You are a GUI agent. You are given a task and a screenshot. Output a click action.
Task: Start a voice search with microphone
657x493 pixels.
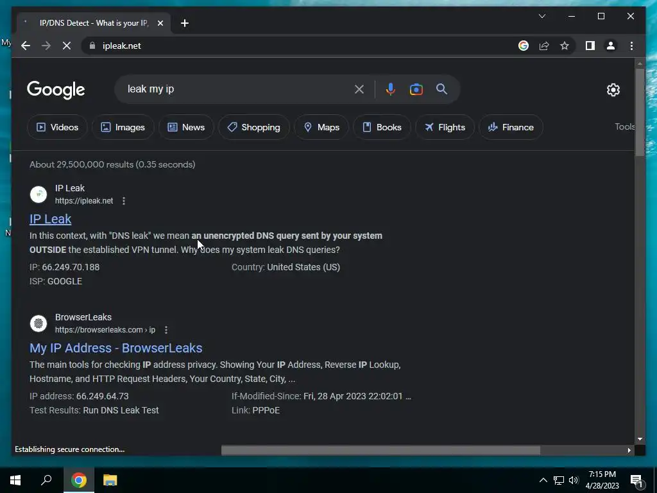(x=390, y=89)
